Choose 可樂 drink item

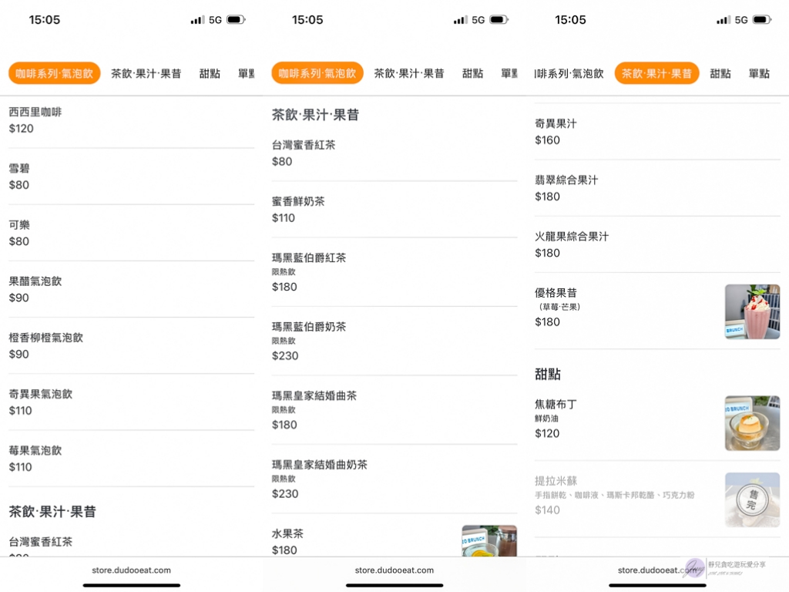[131, 233]
